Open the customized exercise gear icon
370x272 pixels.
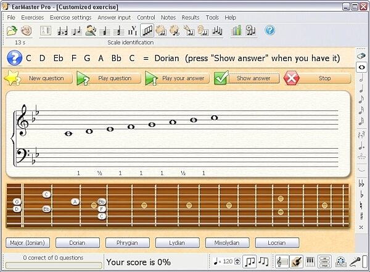click(250, 30)
